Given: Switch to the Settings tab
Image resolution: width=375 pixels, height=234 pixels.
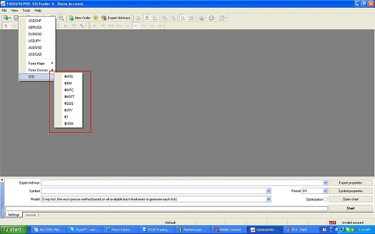Looking at the screenshot, I should (14, 215).
